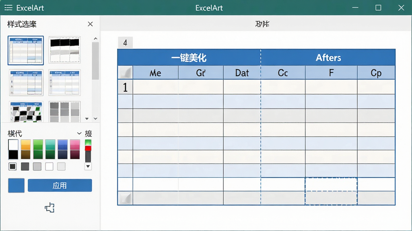Pick the white and black color scheme

pyautogui.click(x=13, y=149)
